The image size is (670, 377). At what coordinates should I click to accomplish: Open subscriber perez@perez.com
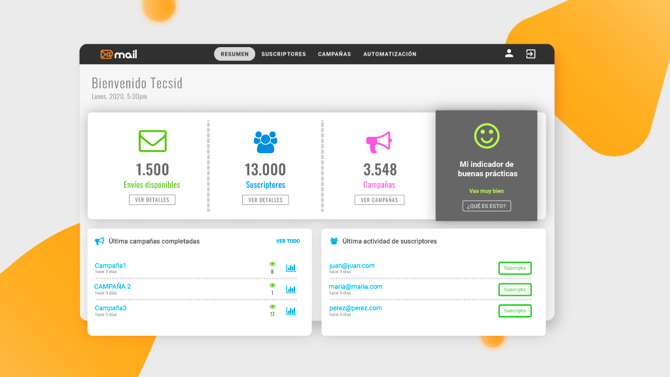pyautogui.click(x=355, y=308)
